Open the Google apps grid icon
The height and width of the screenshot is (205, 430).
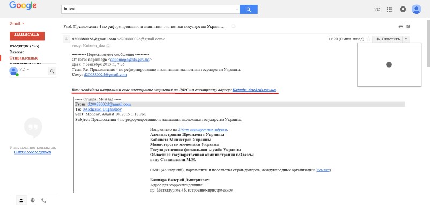coord(389,9)
